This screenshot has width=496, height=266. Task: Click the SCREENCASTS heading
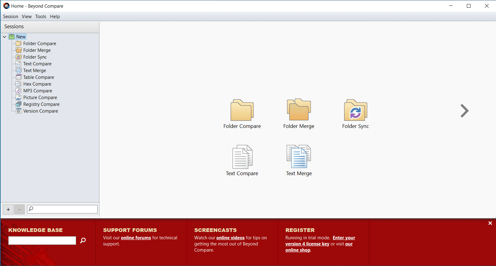215,230
